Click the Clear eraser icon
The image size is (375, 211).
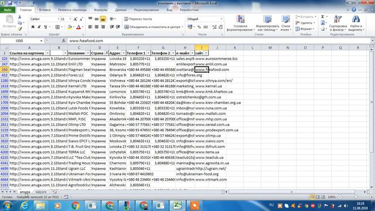(323, 29)
